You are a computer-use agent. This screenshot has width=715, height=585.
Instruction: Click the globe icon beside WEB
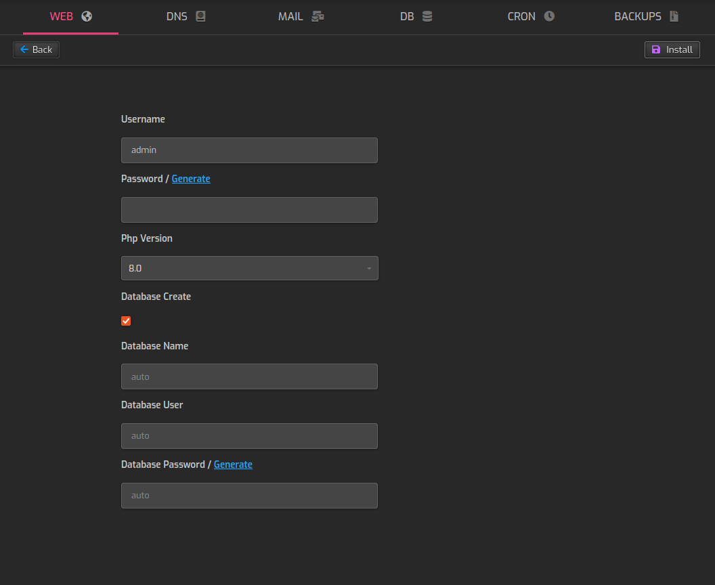(x=87, y=16)
